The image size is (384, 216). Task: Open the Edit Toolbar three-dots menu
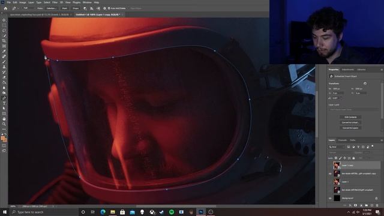tap(4, 129)
